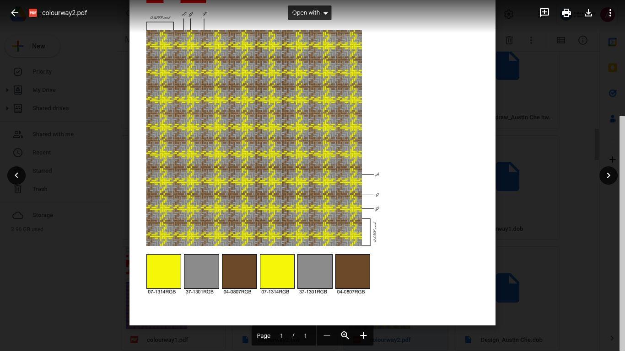Open more options in Drive's file toolbar
625x351 pixels.
click(x=531, y=40)
